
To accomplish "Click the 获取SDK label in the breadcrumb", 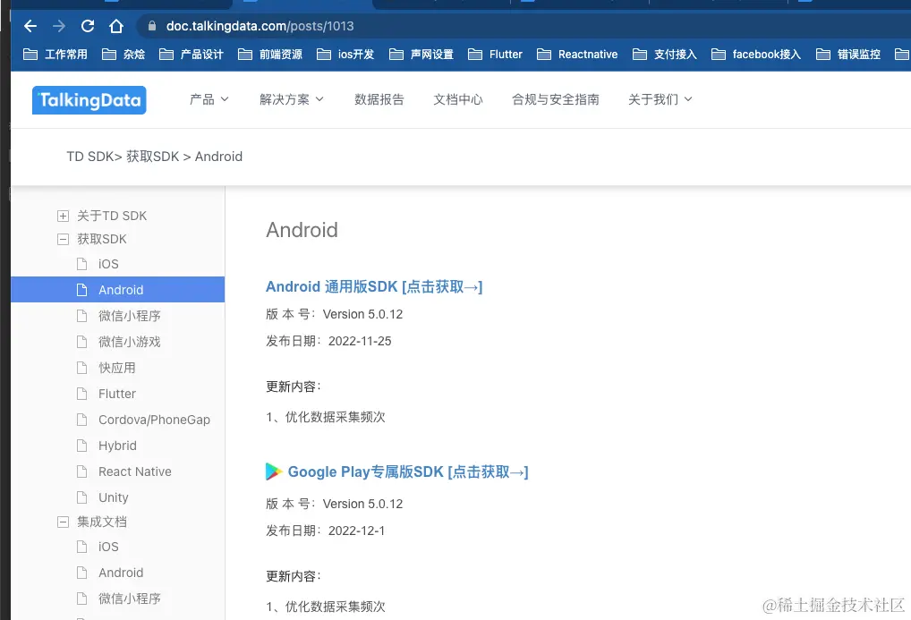I will pyautogui.click(x=153, y=157).
